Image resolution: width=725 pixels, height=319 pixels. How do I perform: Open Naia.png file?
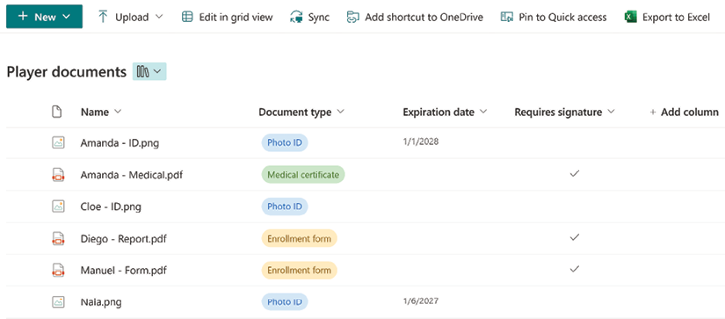(x=101, y=302)
